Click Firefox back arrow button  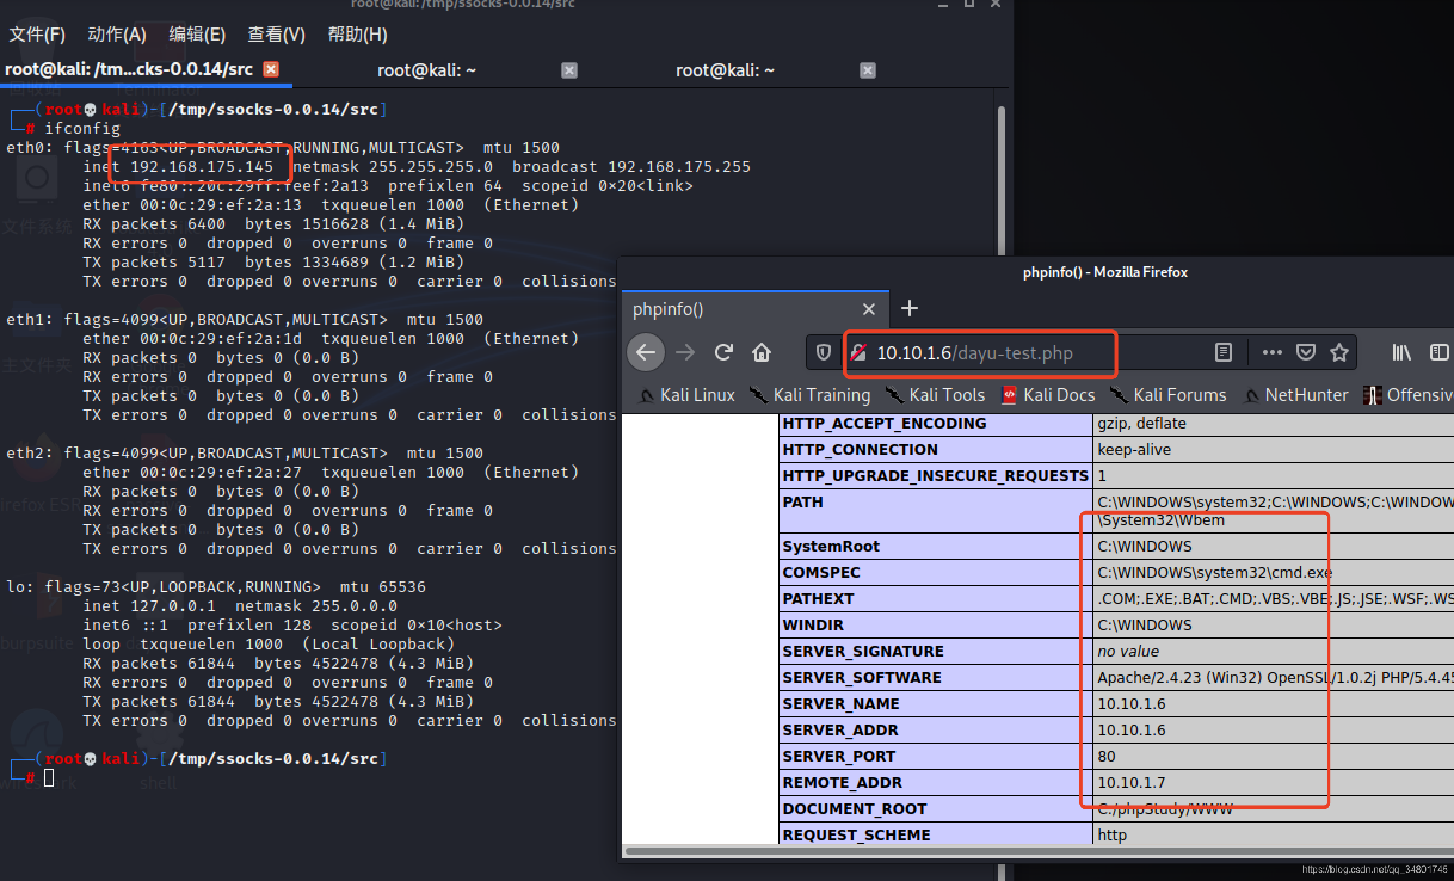click(x=646, y=352)
